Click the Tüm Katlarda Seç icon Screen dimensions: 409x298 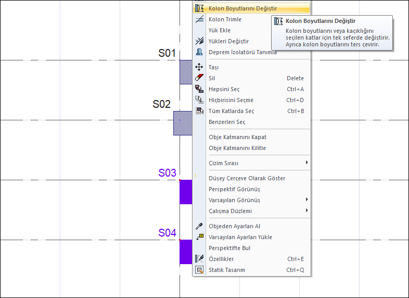pyautogui.click(x=199, y=111)
